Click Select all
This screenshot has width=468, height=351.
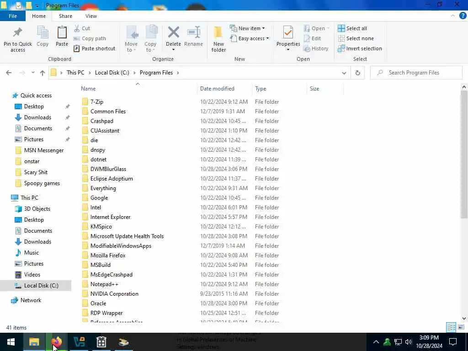coord(352,28)
